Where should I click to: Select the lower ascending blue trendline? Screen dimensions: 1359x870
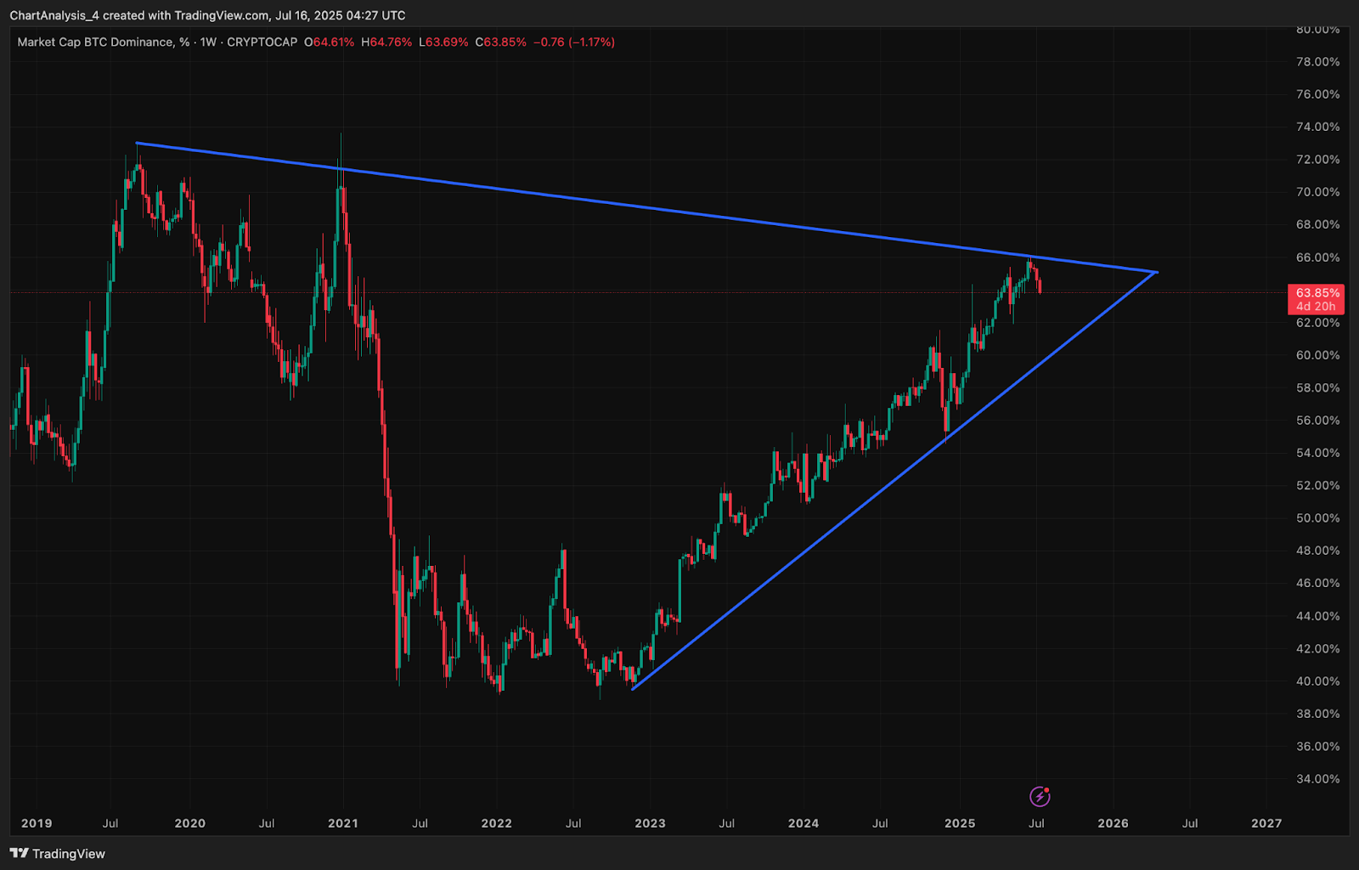coord(894,481)
